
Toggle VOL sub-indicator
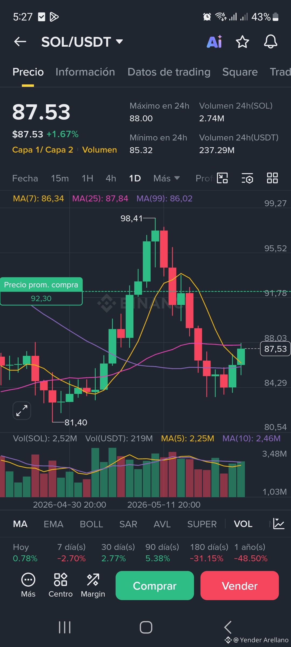[243, 524]
